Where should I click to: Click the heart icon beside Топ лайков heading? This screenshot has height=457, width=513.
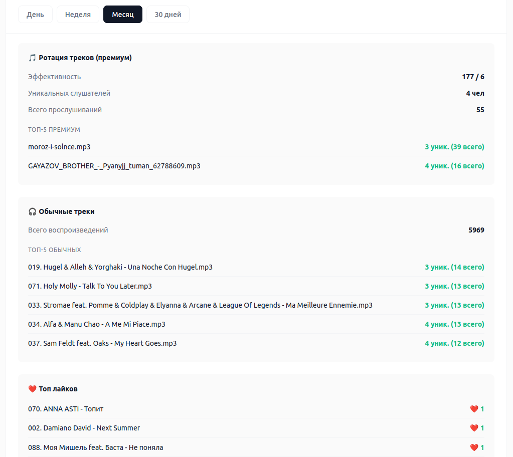pyautogui.click(x=32, y=389)
